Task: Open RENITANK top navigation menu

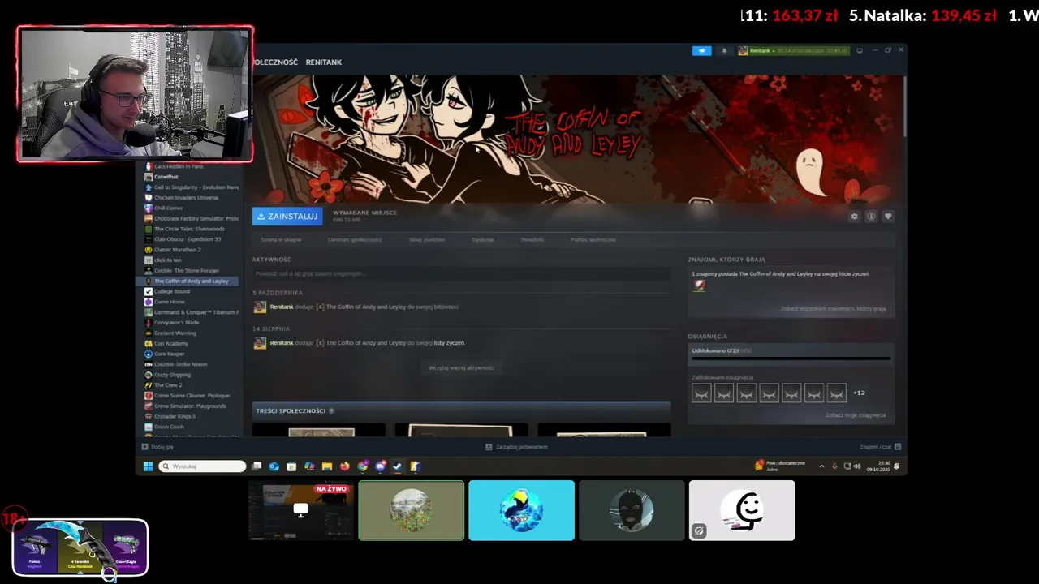Action: [x=324, y=62]
